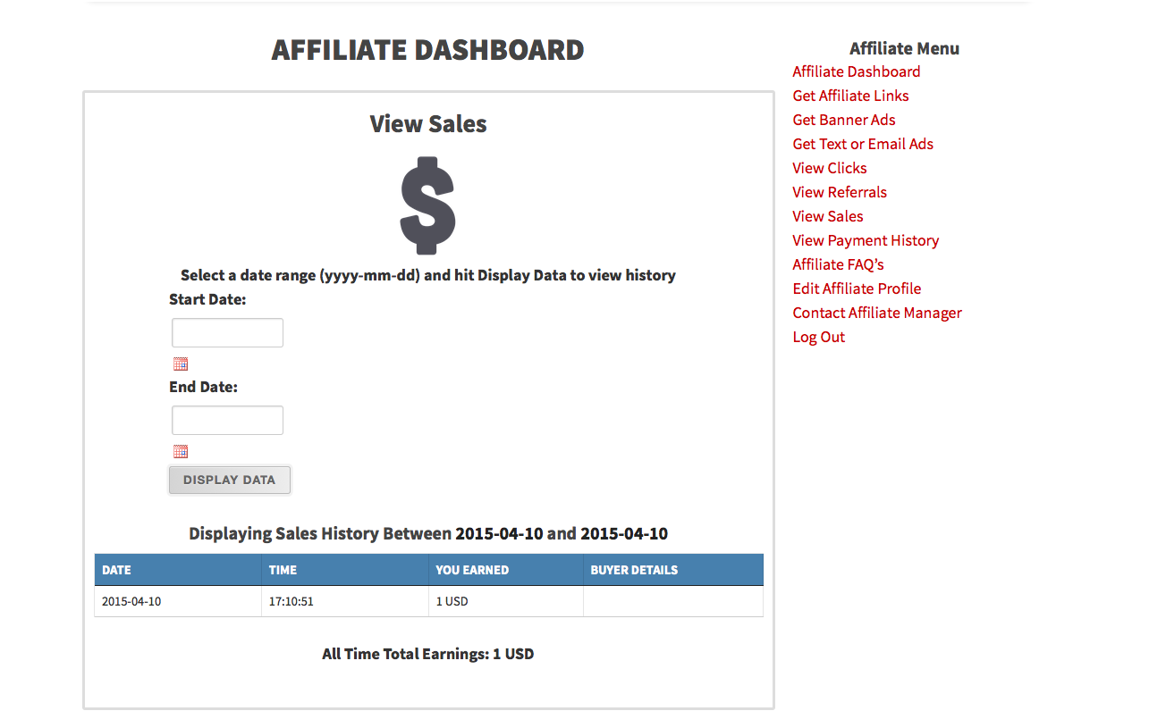Click the End Date label

[204, 387]
